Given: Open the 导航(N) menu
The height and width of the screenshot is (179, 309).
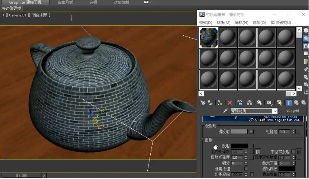Looking at the screenshot, I should pos(242,23).
